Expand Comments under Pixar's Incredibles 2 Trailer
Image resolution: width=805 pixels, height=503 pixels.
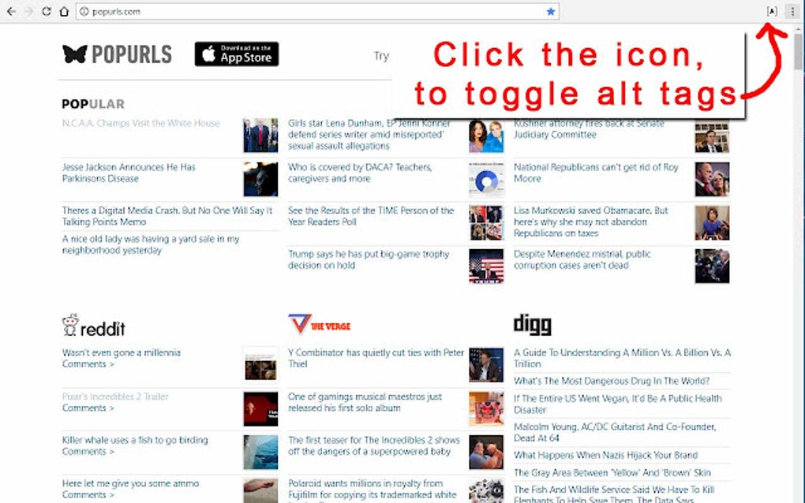coord(83,408)
